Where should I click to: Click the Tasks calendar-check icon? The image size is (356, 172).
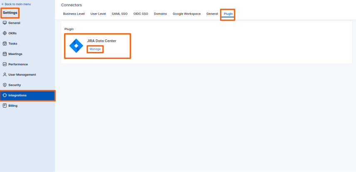point(5,44)
